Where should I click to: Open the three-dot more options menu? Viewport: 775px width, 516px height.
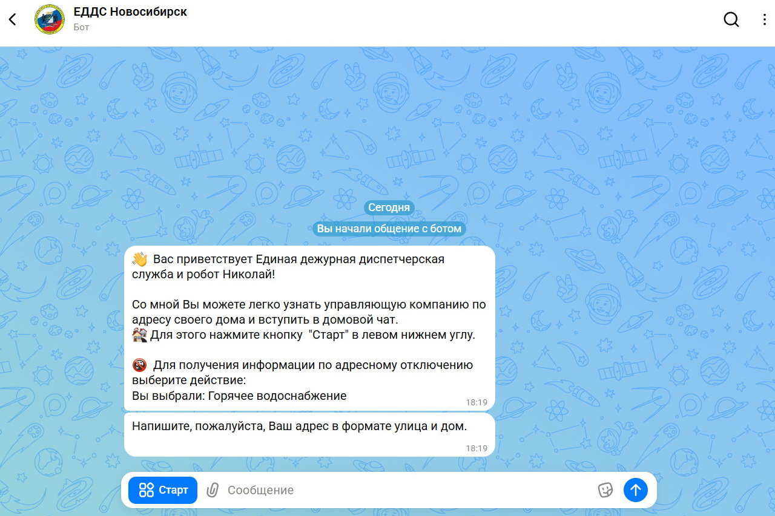(x=764, y=19)
